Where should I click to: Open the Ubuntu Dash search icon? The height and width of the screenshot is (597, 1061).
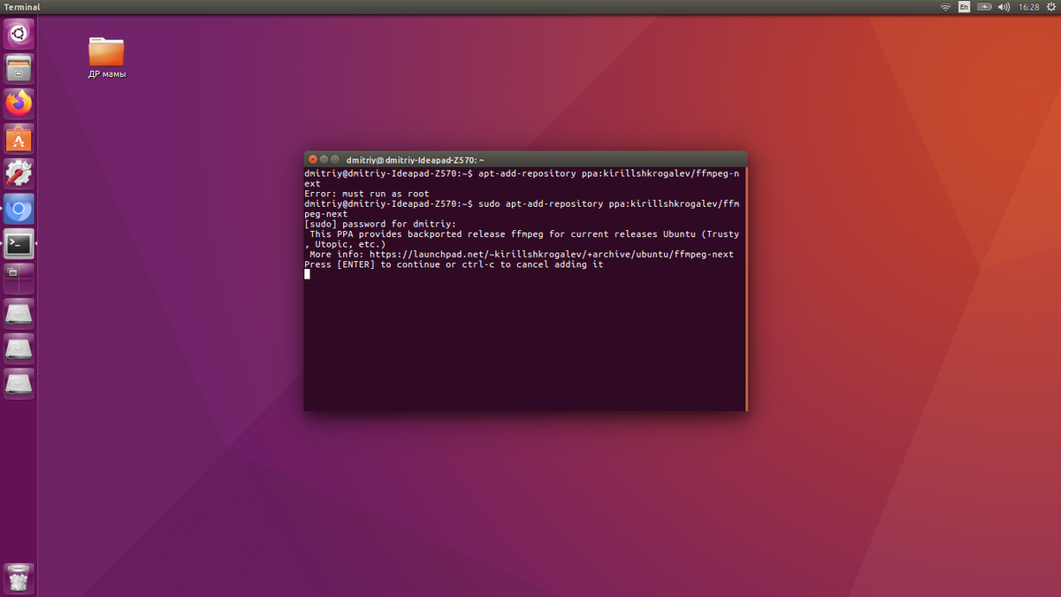pos(18,33)
